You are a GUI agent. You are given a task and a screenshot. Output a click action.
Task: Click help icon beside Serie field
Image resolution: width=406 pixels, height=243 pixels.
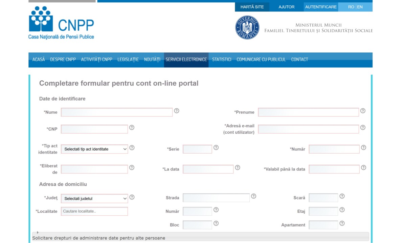[x=216, y=147]
